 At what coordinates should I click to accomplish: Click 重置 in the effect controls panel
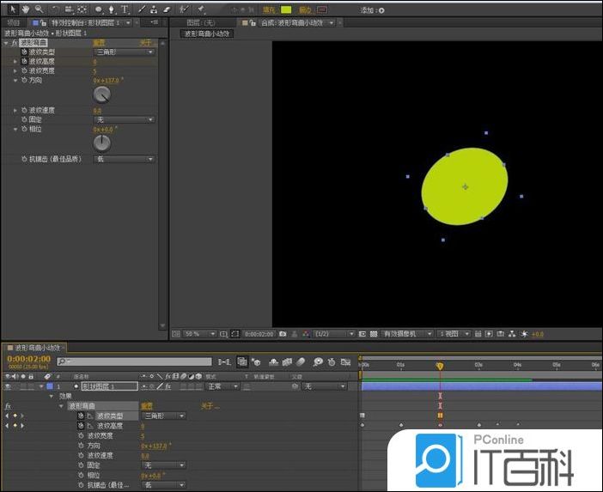coord(99,42)
